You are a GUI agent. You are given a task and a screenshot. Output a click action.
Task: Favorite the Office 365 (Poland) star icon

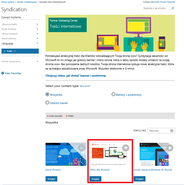(x=126, y=148)
